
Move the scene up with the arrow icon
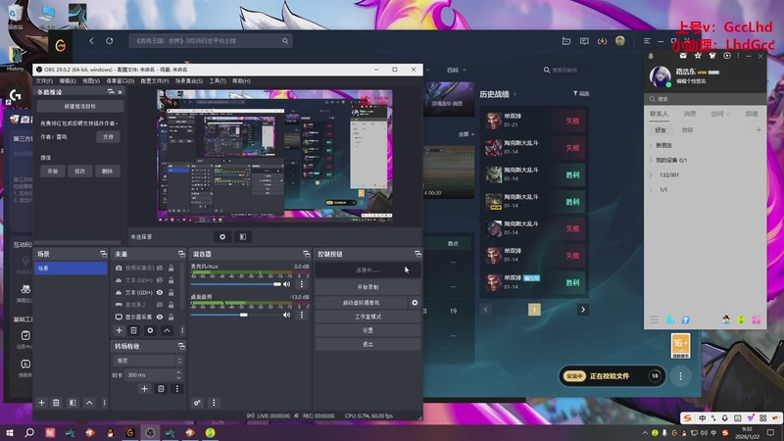[x=89, y=403]
